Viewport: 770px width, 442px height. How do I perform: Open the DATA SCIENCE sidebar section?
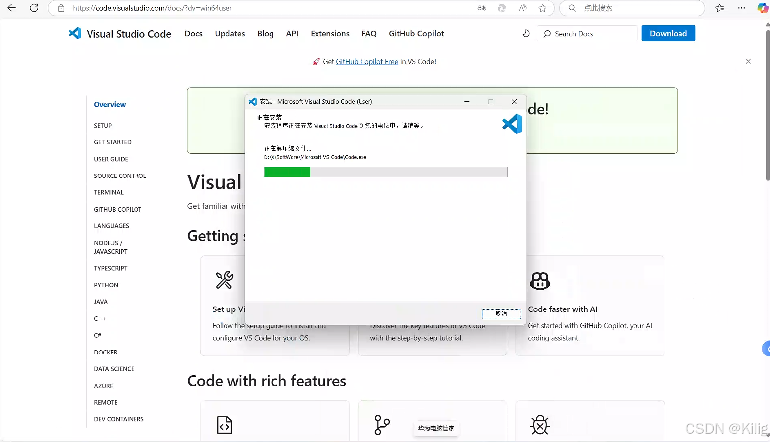[114, 369]
